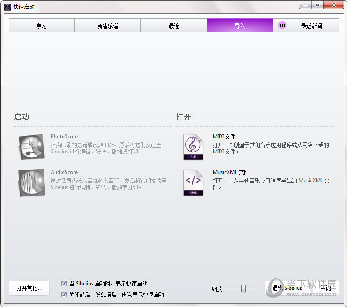
Task: Open the PhotoScore scanner icon
Action: 32,147
